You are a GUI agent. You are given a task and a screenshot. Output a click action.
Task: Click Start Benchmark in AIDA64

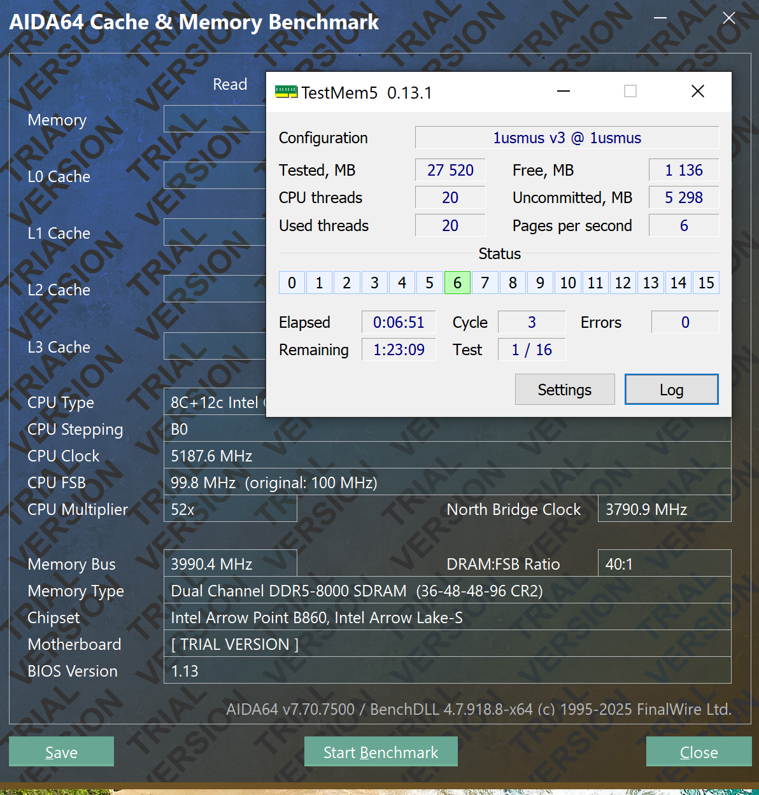tap(381, 752)
